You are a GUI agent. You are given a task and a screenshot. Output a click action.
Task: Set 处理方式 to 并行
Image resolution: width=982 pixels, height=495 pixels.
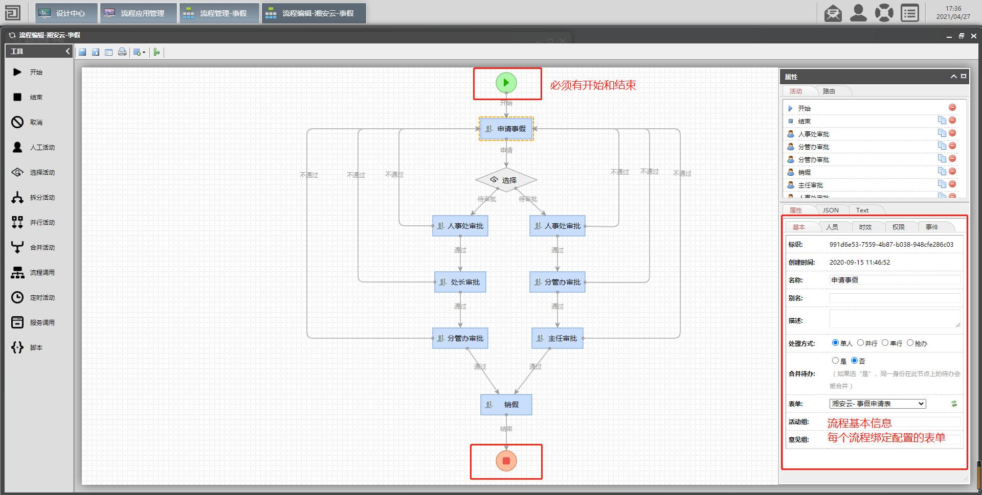coord(860,343)
